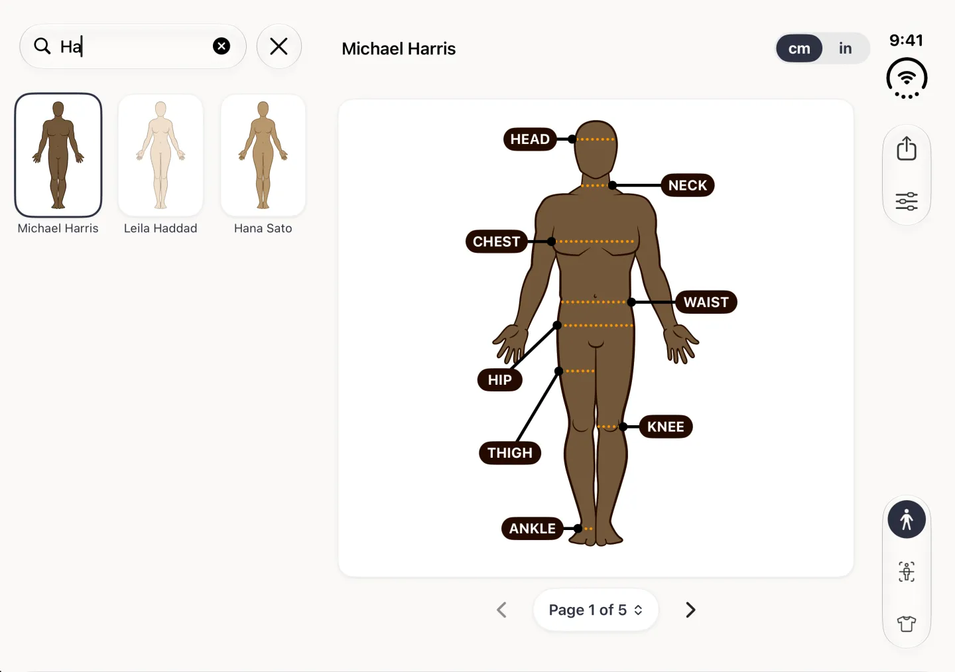Image resolution: width=955 pixels, height=672 pixels.
Task: Select the HEAD measurement label
Action: point(530,139)
